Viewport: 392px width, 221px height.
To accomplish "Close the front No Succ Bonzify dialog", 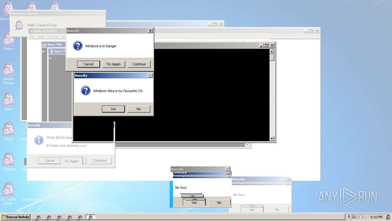I will tap(227, 169).
